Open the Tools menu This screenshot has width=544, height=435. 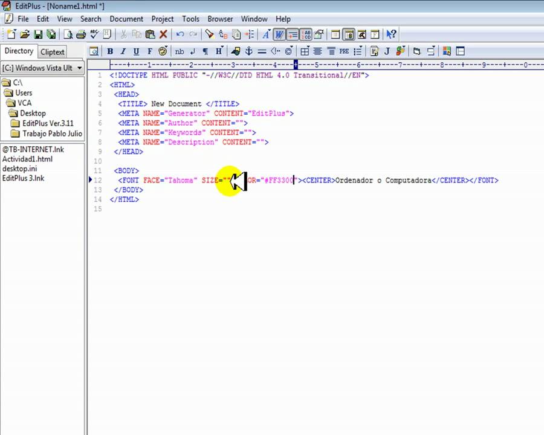point(190,19)
